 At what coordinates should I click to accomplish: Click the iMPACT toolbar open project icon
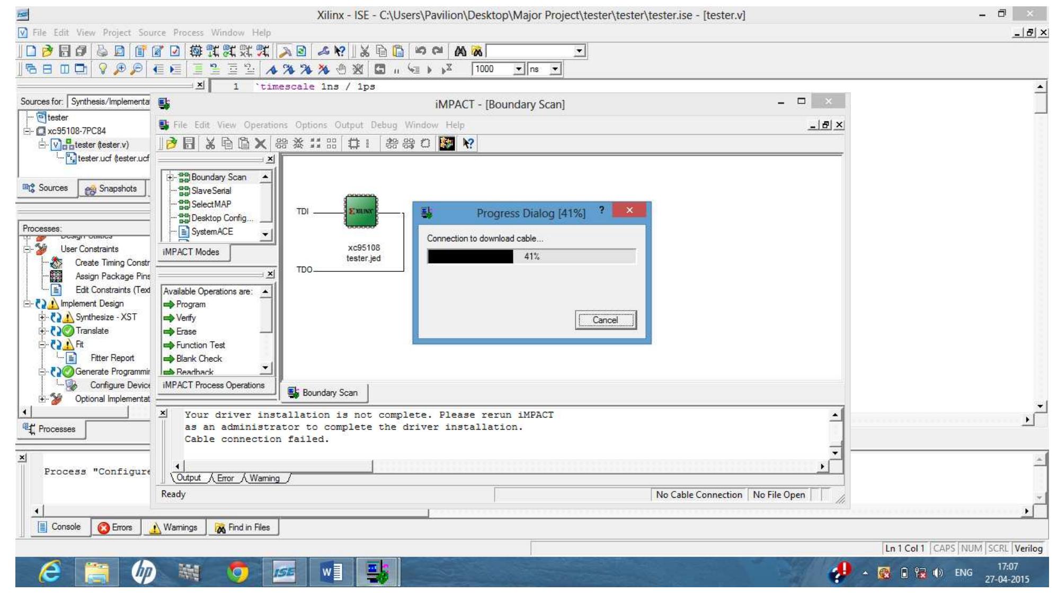[x=171, y=143]
